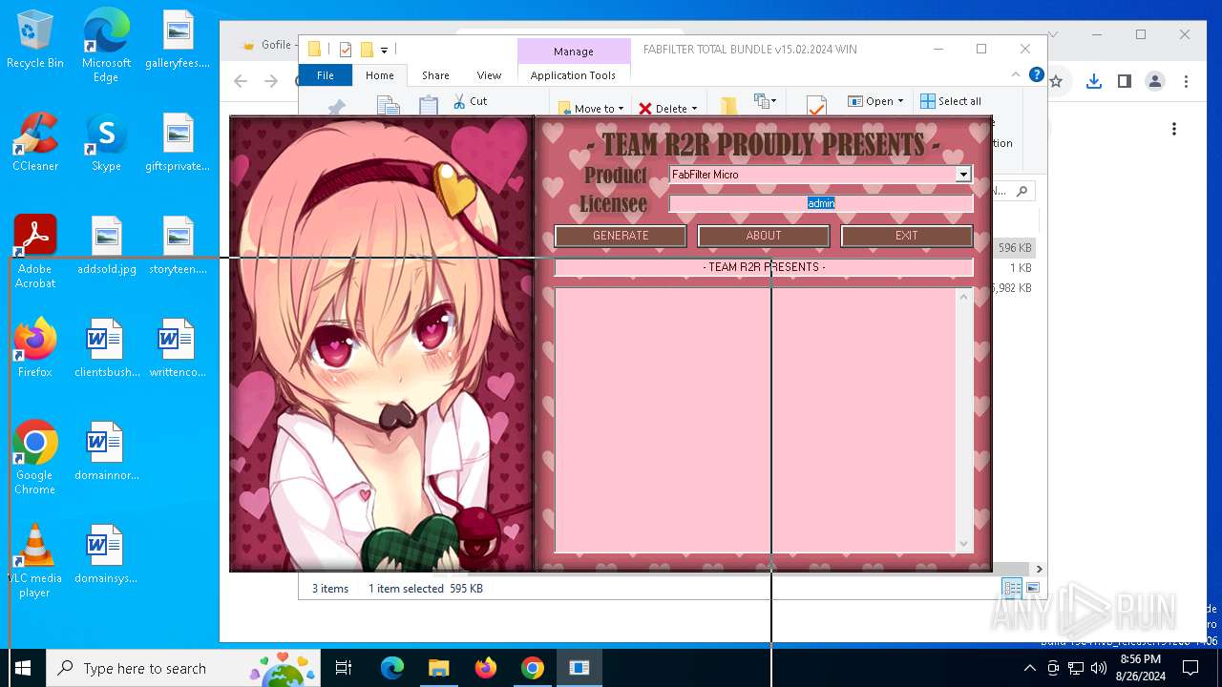Switch to Explorer Share tab

(x=435, y=75)
